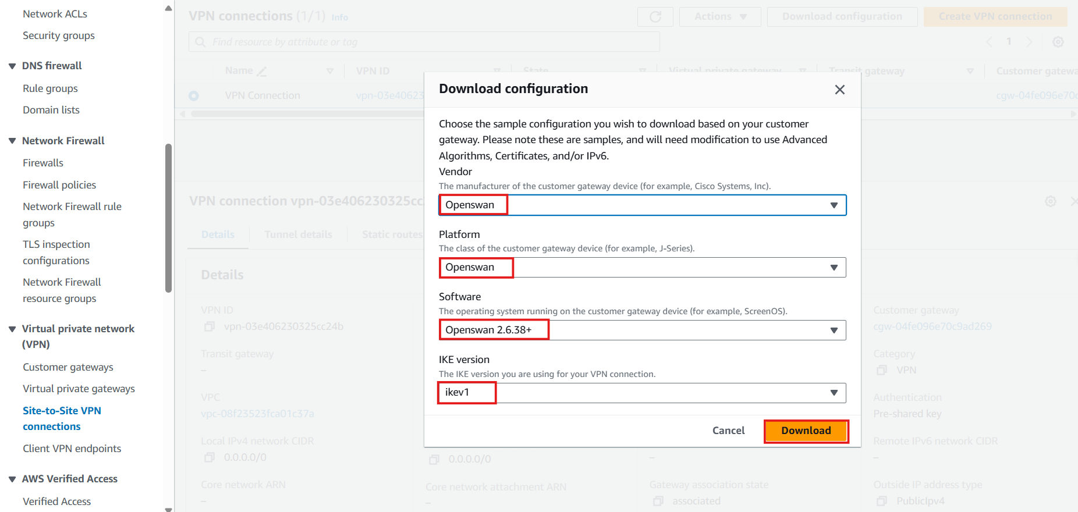Copy the Local IPv4 network CIDR value
Screen dimensions: 1078x512
pyautogui.click(x=210, y=458)
